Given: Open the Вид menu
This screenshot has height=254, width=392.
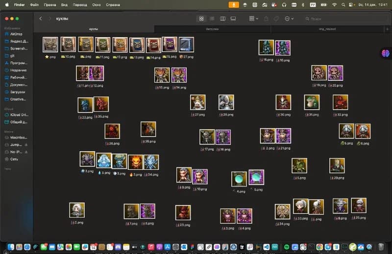Looking at the screenshot, I should point(64,5).
